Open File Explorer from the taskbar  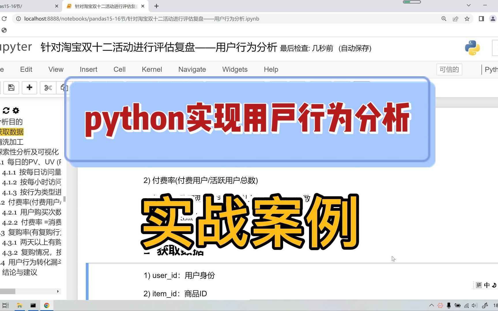click(x=19, y=306)
